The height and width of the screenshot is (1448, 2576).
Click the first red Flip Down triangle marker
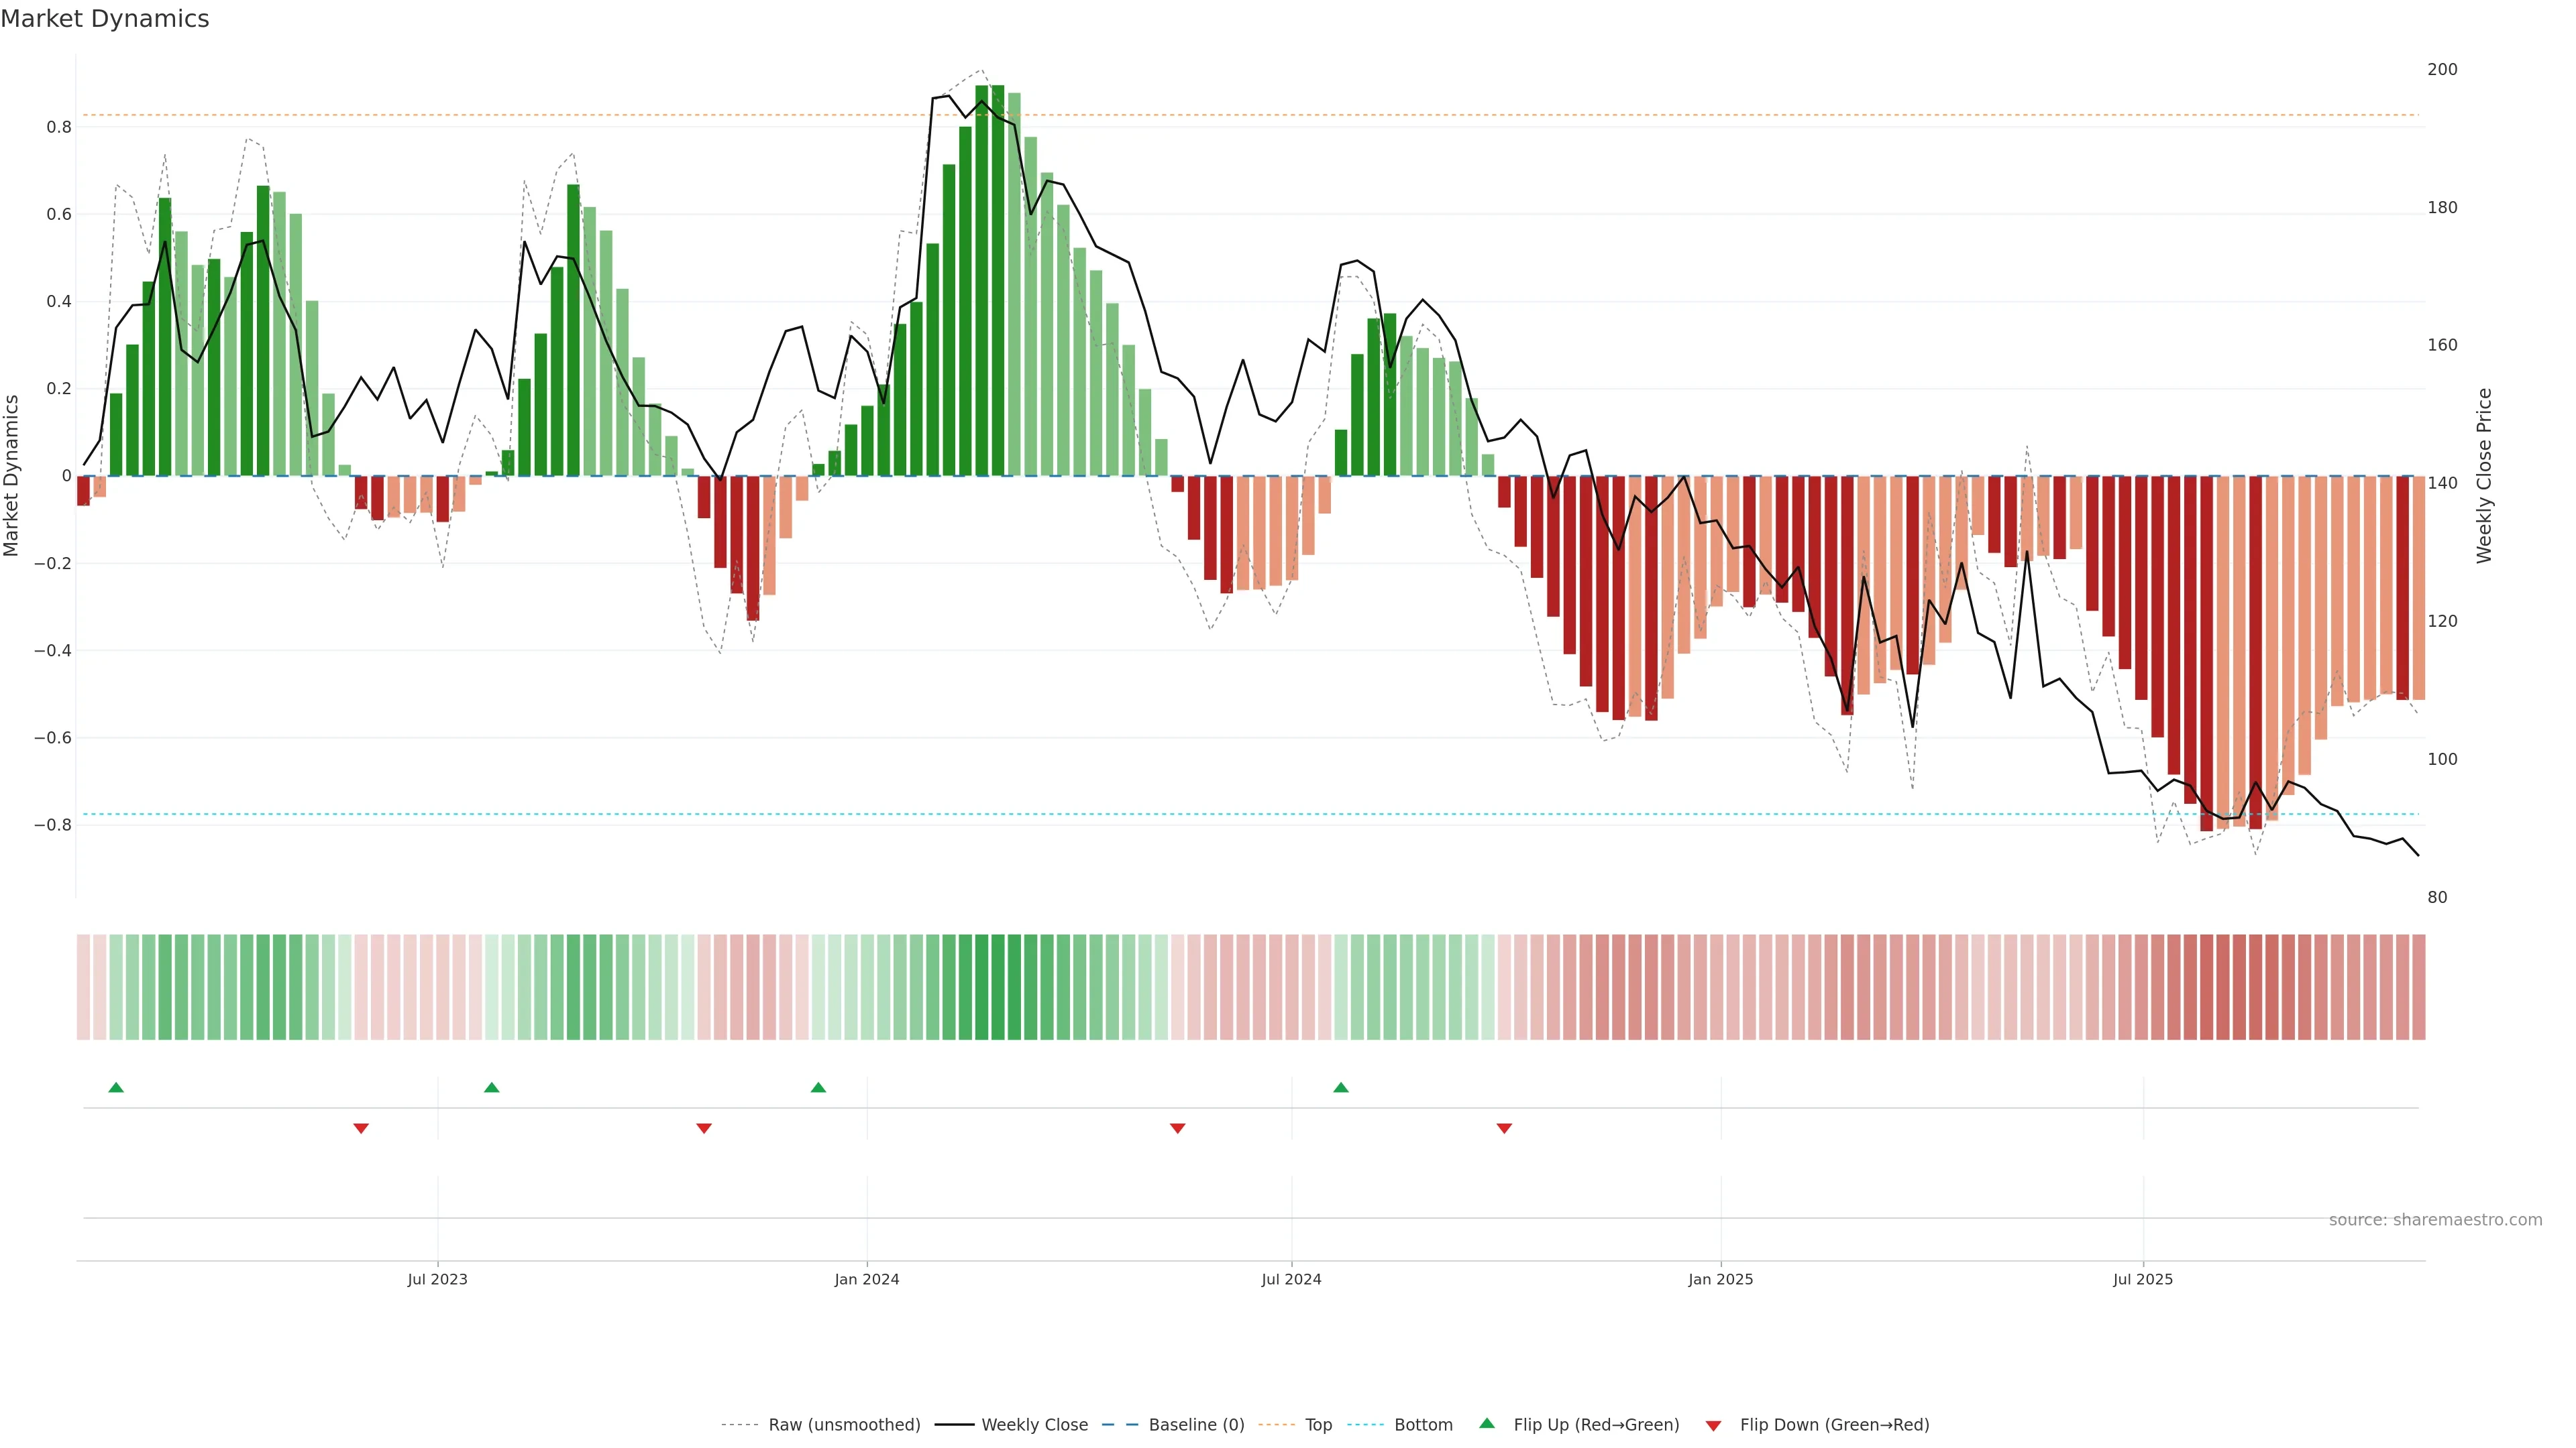coord(361,1128)
